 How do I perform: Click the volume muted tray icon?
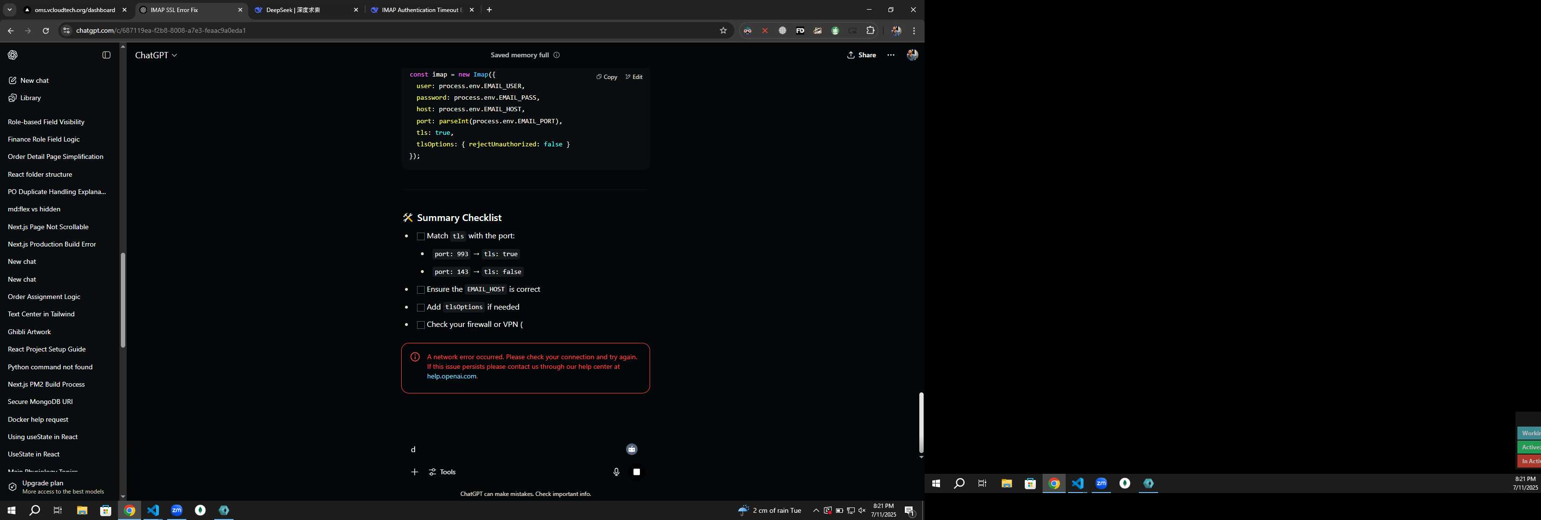tap(862, 510)
